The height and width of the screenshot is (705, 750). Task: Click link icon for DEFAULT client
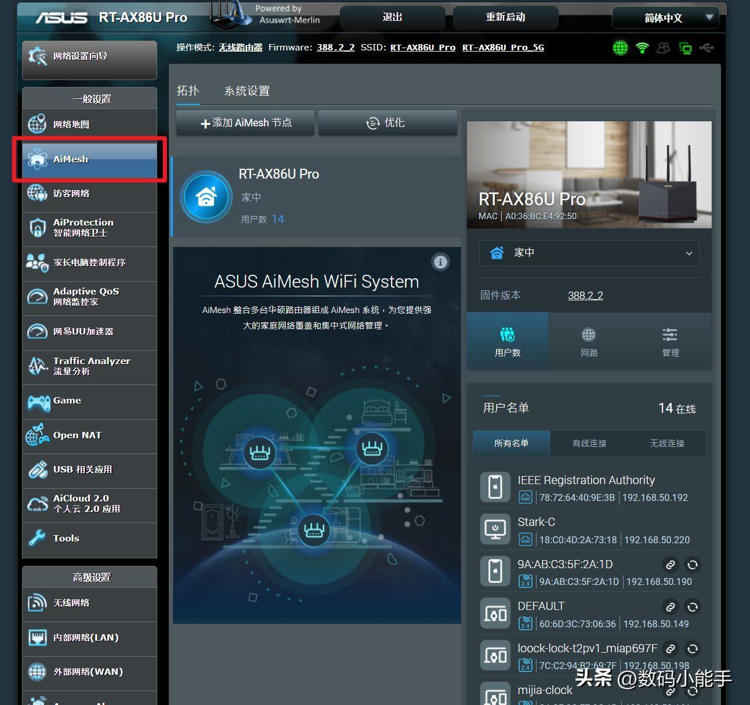click(671, 607)
